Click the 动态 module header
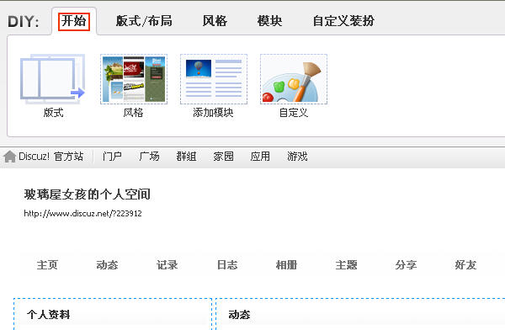This screenshot has height=330, width=505. click(239, 315)
